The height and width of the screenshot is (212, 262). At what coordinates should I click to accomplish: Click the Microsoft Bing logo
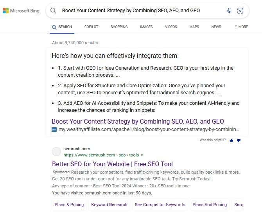point(21,11)
